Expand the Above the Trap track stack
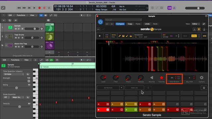 [x=6, y=45]
